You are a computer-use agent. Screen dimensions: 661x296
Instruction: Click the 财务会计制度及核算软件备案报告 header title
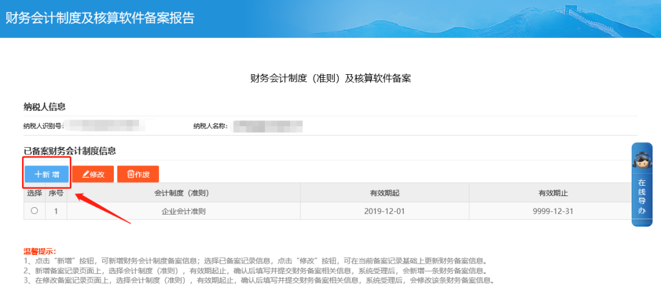coord(100,18)
